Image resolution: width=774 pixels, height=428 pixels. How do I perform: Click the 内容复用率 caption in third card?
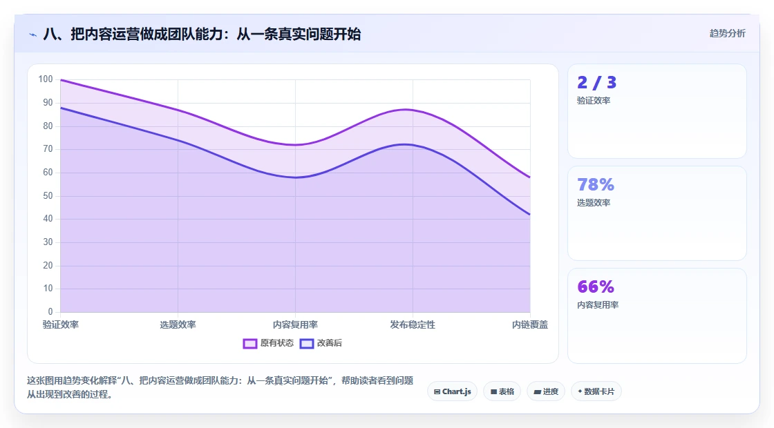[x=598, y=304]
